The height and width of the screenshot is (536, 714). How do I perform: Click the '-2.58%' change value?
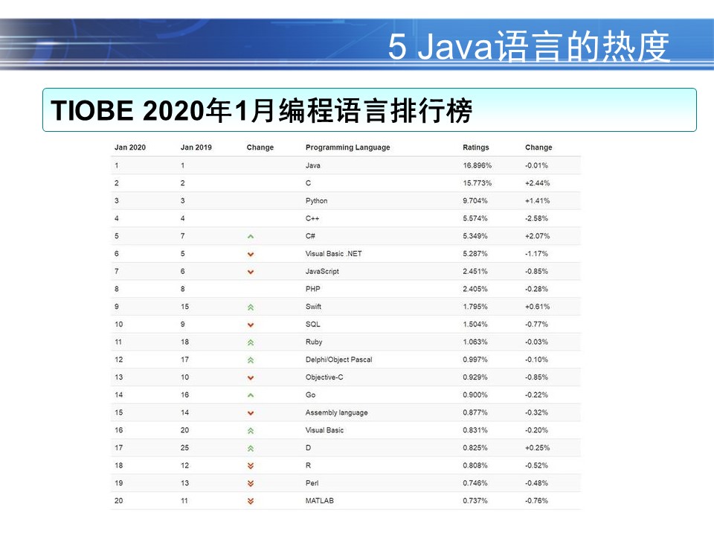[x=536, y=218]
